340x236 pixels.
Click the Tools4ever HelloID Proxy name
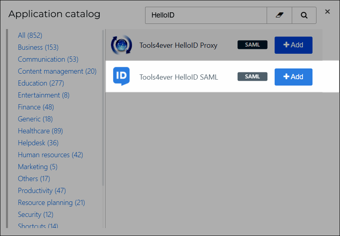(178, 45)
